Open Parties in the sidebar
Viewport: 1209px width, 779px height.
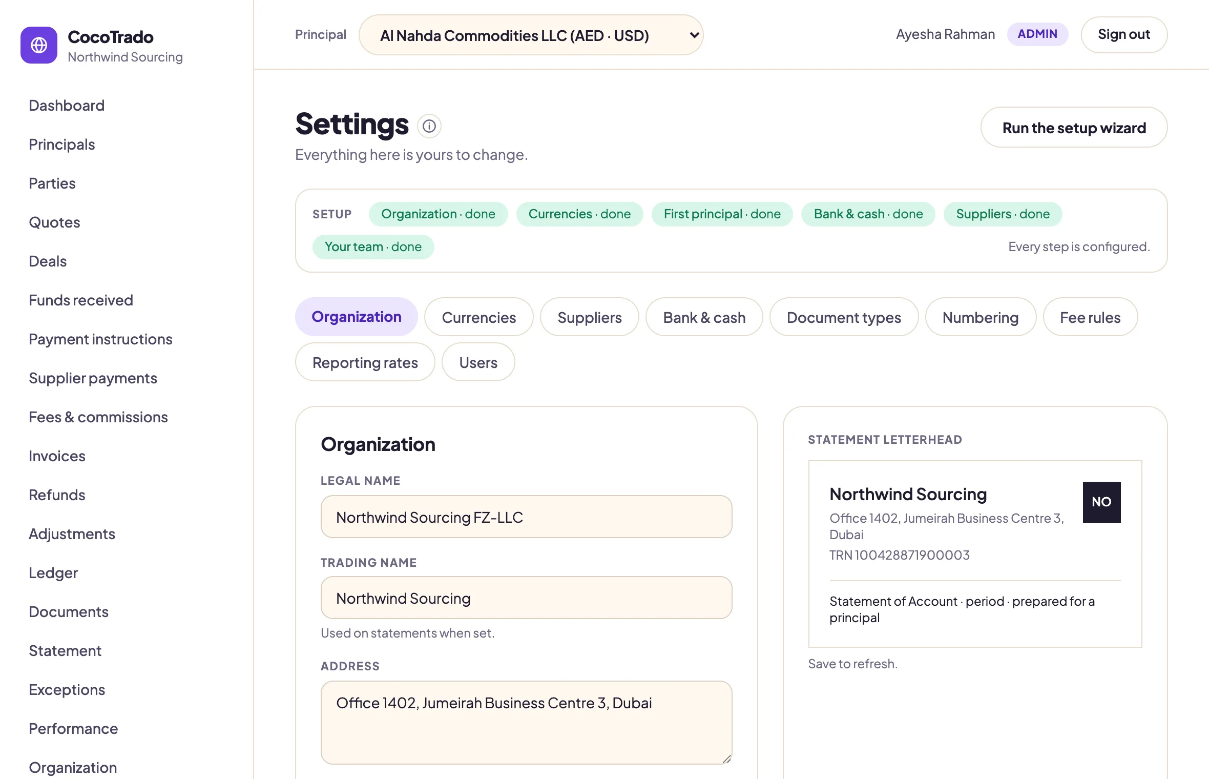(x=52, y=183)
